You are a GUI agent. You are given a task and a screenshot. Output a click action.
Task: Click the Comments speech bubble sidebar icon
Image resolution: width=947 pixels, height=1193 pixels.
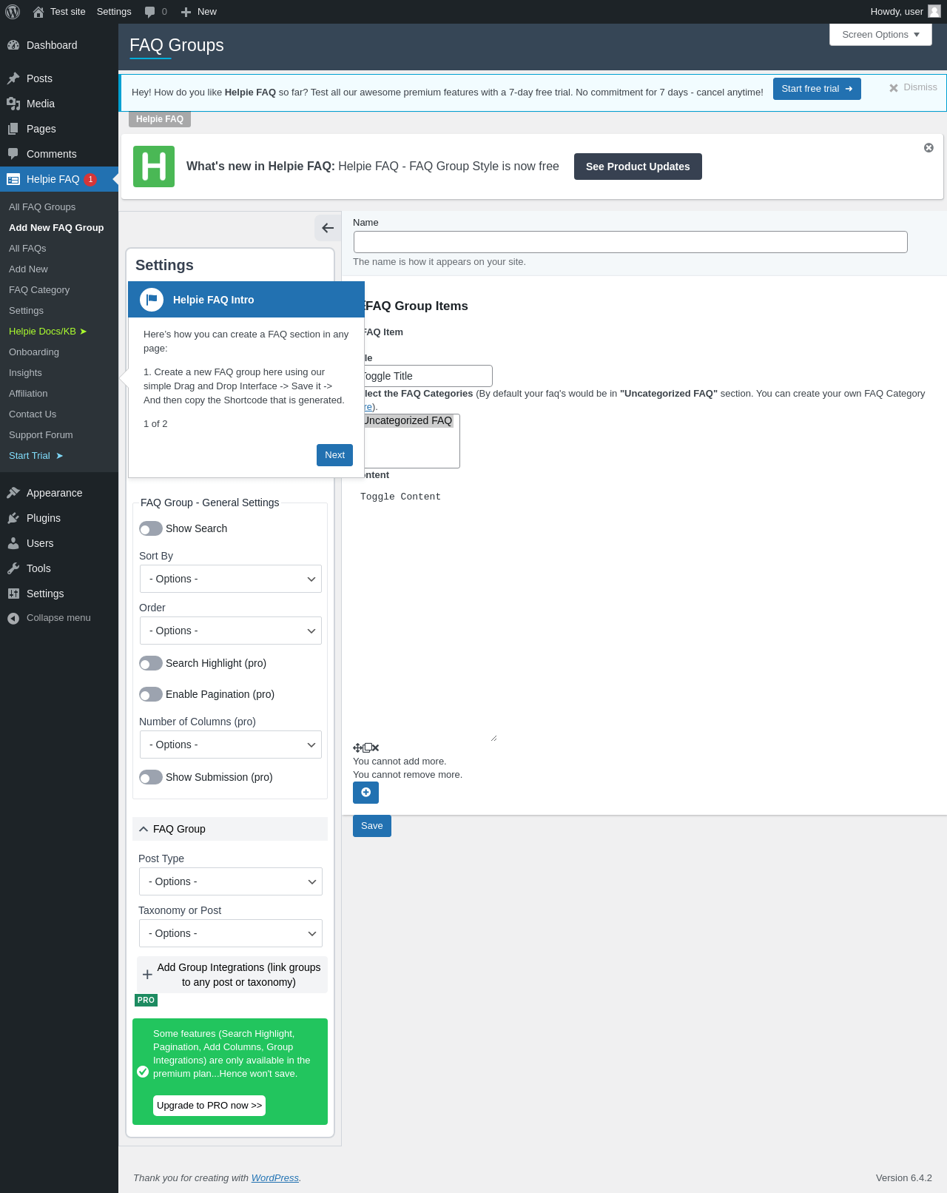[13, 154]
